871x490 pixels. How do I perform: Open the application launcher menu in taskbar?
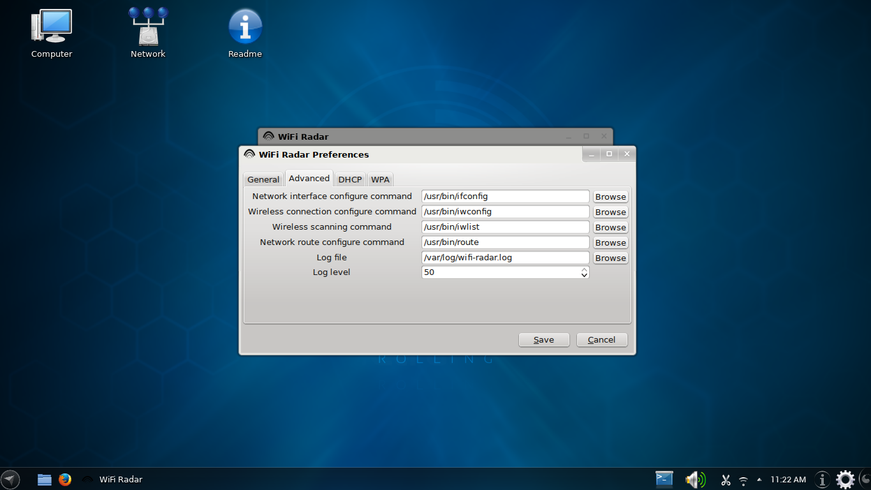click(x=10, y=479)
